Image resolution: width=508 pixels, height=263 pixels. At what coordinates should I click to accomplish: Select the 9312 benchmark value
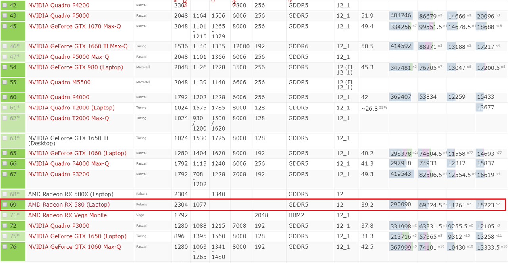(x=455, y=236)
